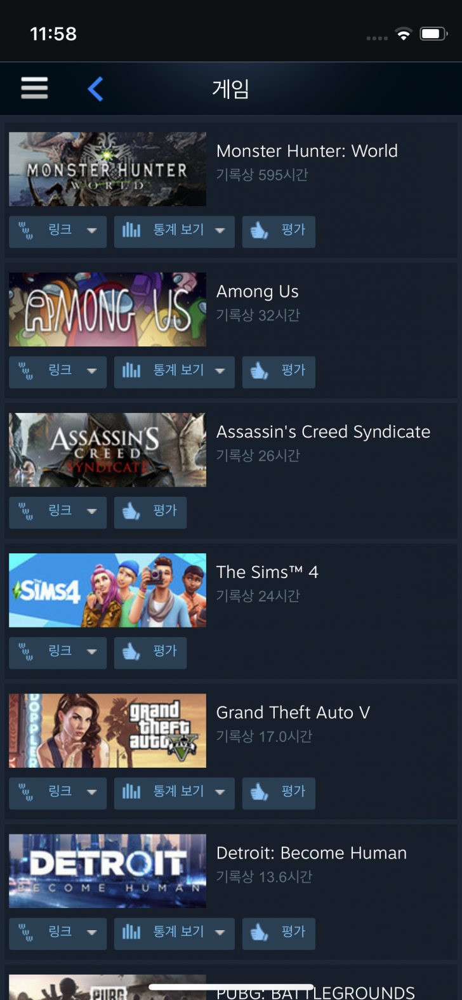Tap the stats bar icon for Among Us
Viewport: 462px width, 1000px height.
point(131,371)
